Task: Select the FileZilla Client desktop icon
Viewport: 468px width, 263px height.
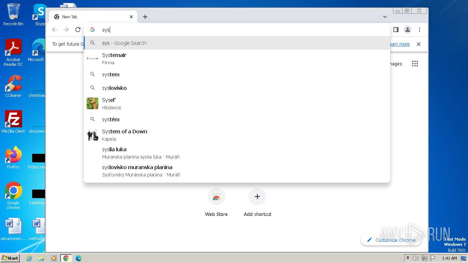Action: pos(13,122)
